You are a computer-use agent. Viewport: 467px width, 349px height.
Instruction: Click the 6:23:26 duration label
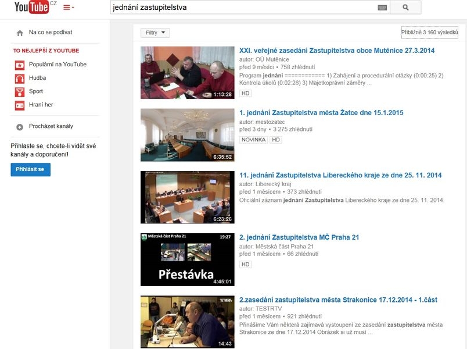pos(222,219)
